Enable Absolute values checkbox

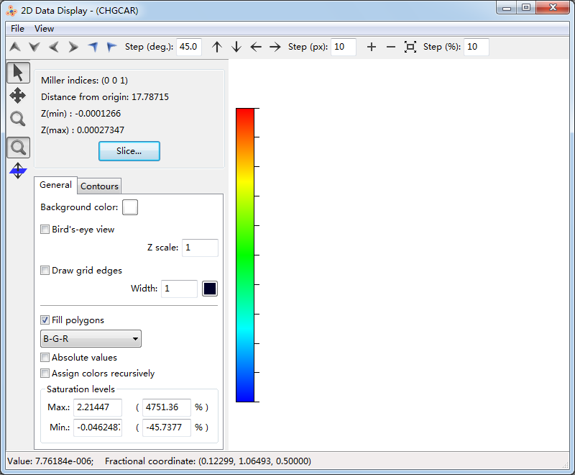pyautogui.click(x=45, y=358)
